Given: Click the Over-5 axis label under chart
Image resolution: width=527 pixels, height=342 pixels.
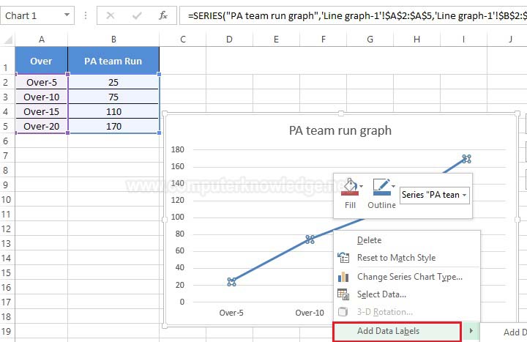Looking at the screenshot, I should 231,313.
